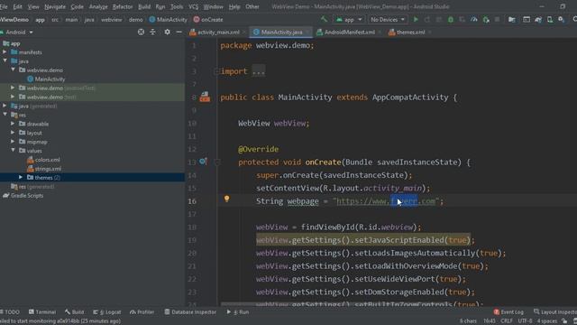Sync project with Gradle files icon
Viewport: 577px width, 325px height.
(538, 19)
